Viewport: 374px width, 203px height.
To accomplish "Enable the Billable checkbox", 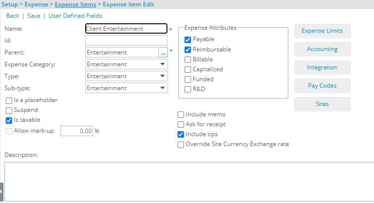I will [x=188, y=59].
